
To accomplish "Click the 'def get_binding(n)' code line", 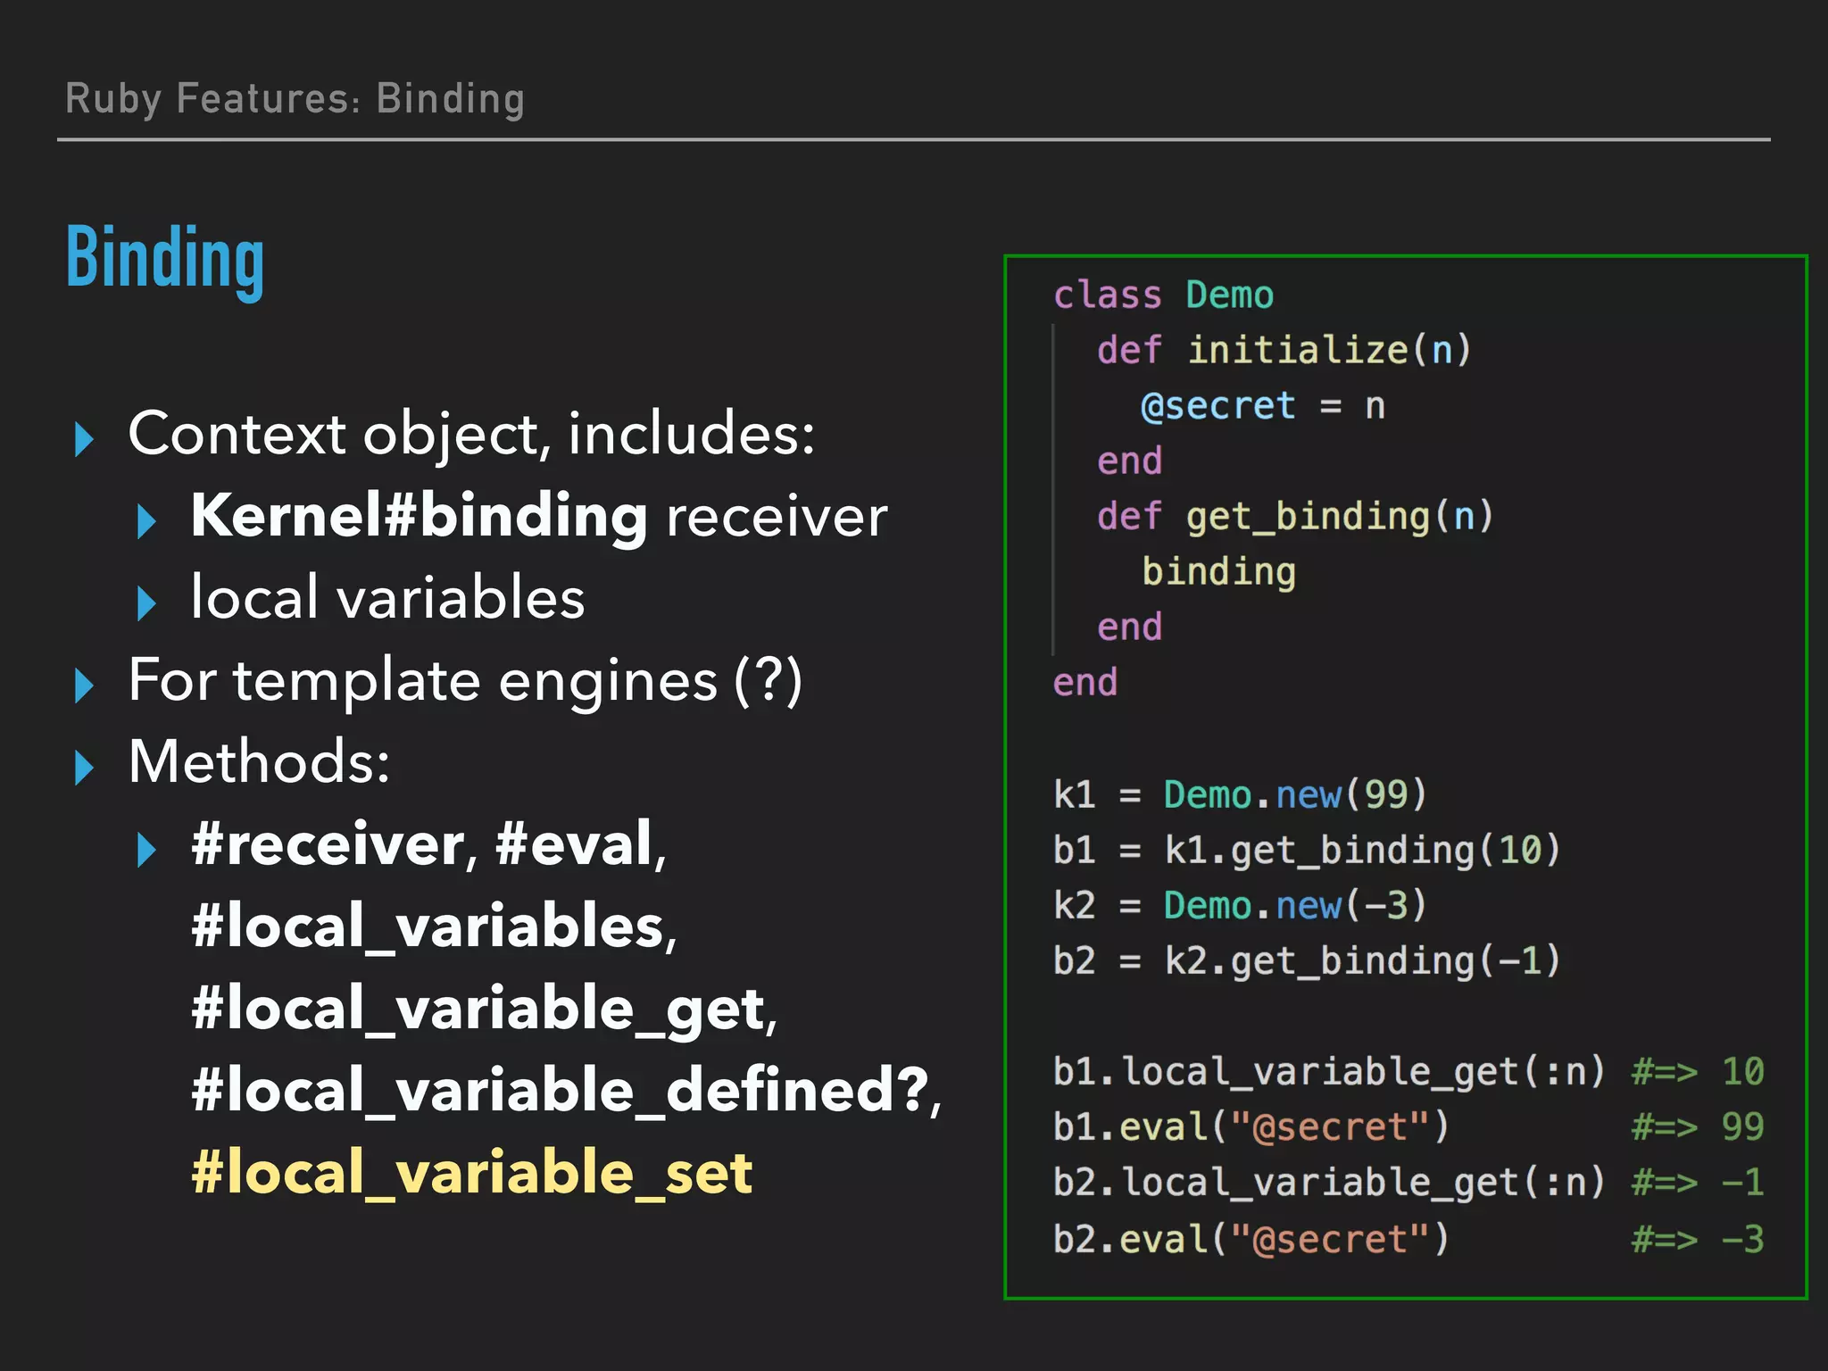I will [x=1294, y=517].
